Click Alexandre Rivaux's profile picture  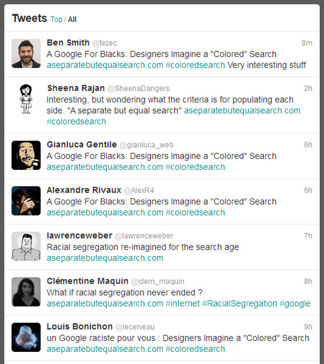[26, 201]
